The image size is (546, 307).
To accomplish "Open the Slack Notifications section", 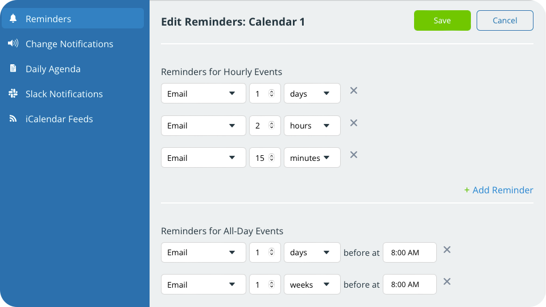I will 64,94.
